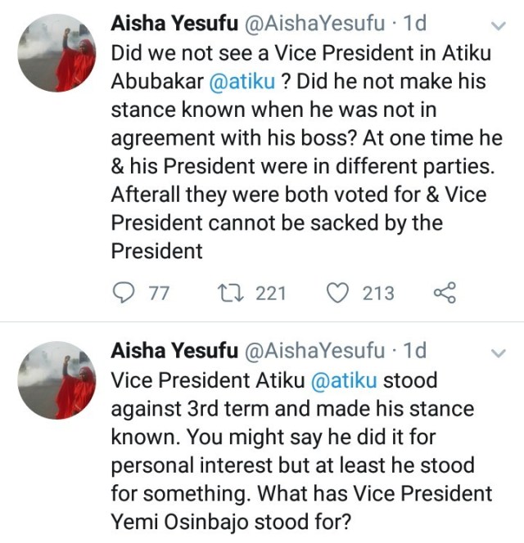
Task: Reply to the first Aisha Yesufu tweet
Action: click(123, 293)
